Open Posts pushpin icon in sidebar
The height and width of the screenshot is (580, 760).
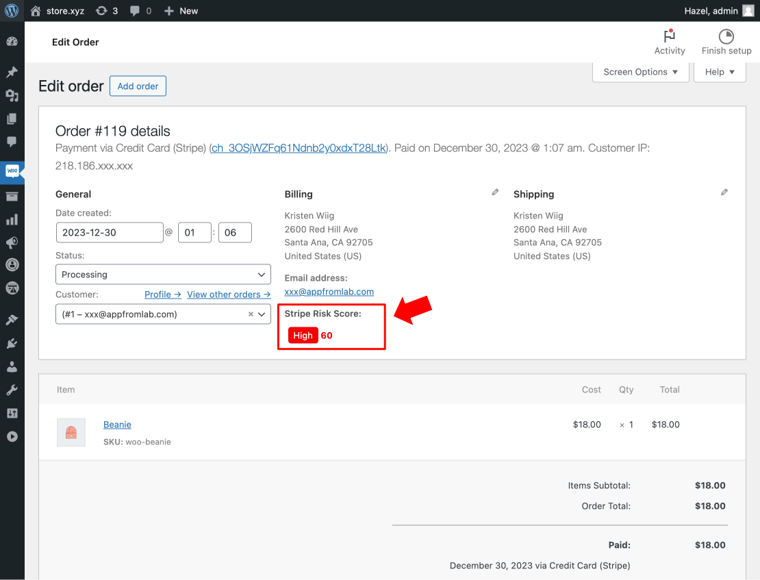coord(12,72)
